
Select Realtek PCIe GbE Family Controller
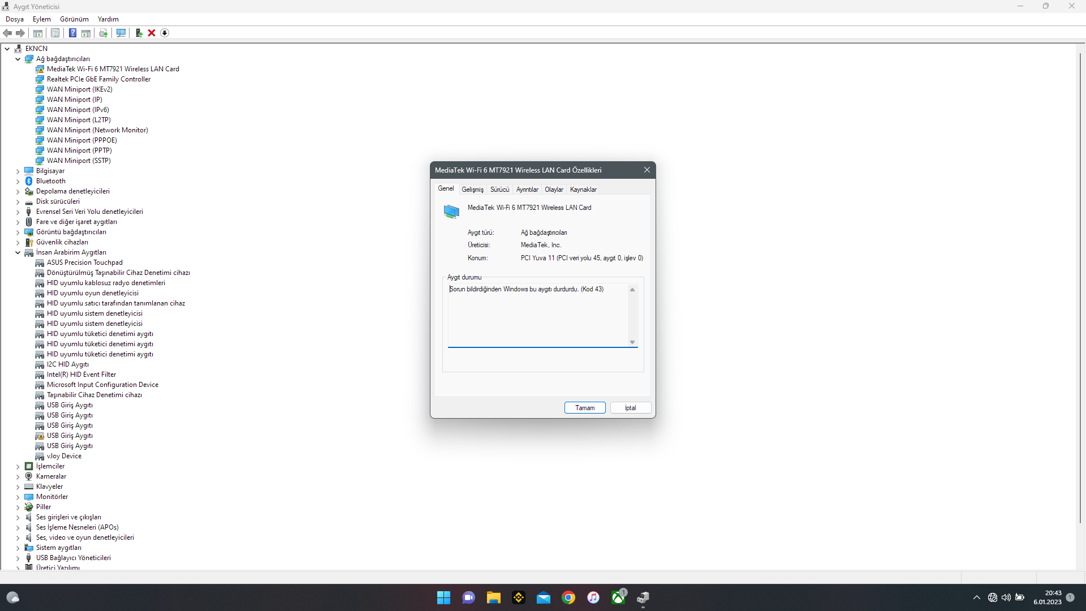(98, 79)
